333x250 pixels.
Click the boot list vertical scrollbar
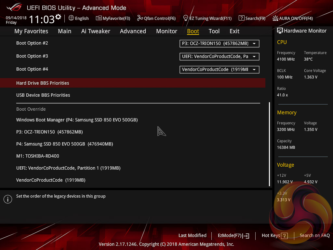(269, 144)
